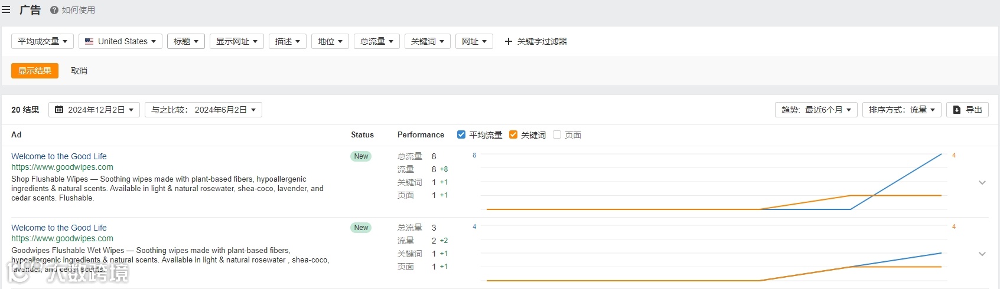Open the hamburger menu icon
Viewport: 1000px width, 289px height.
[6, 10]
